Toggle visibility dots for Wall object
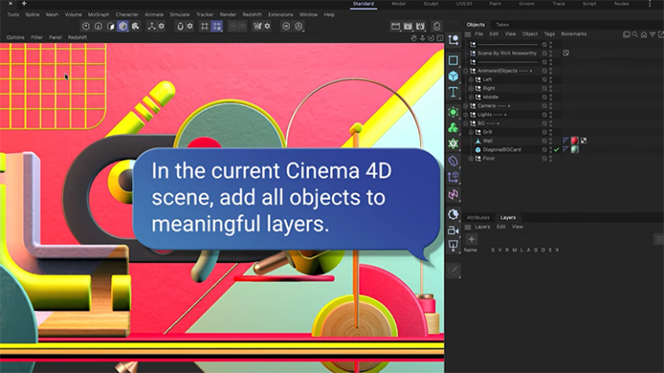Image resolution: width=664 pixels, height=373 pixels. click(x=550, y=140)
